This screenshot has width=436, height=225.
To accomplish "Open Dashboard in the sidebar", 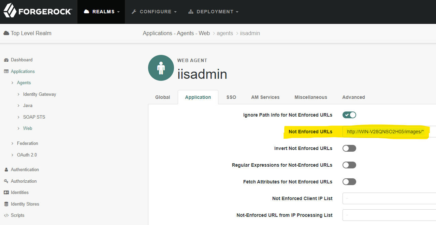I will pos(21,60).
